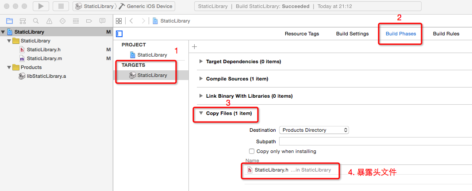The image size is (472, 191).
Task: Open the Report navigator speech-bubble icon
Action: [x=102, y=21]
